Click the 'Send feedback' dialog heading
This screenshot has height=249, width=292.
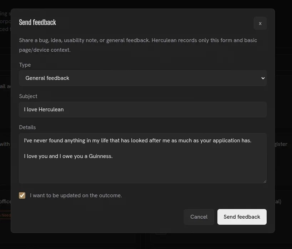[37, 22]
